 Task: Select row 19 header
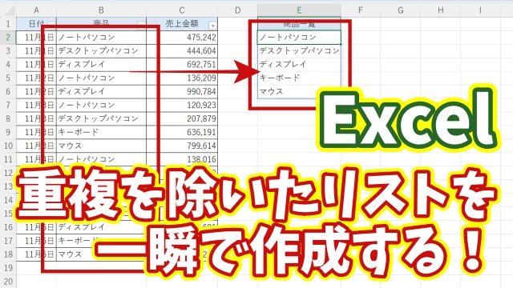(8, 268)
